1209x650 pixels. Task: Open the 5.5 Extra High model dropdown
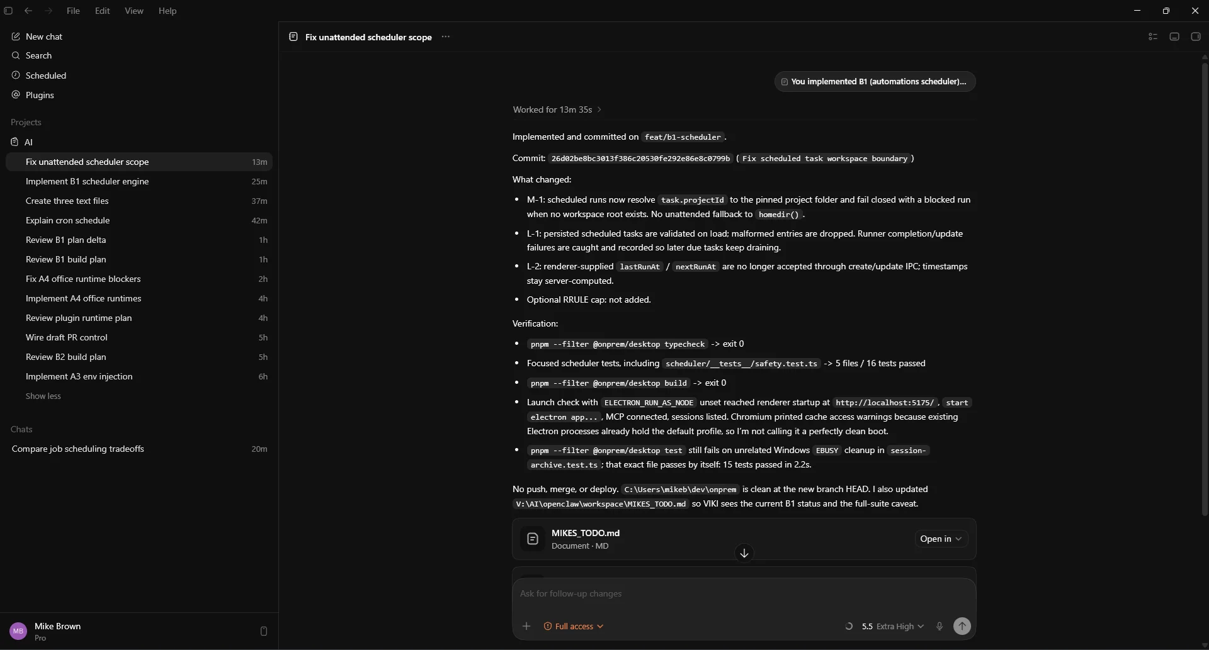click(x=892, y=626)
